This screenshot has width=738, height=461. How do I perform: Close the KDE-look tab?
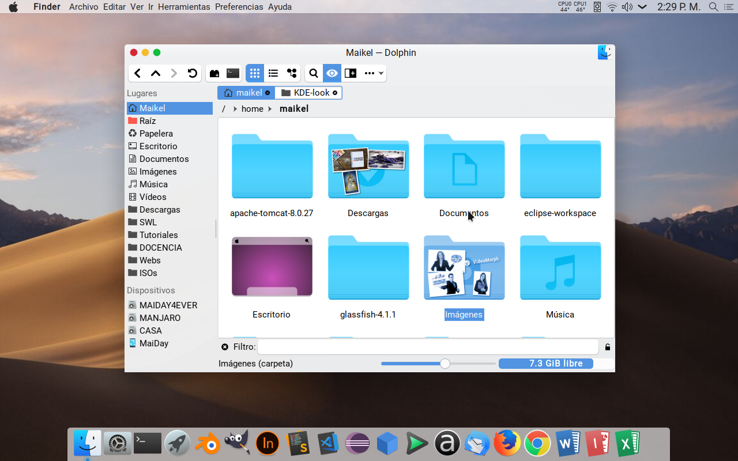click(335, 93)
